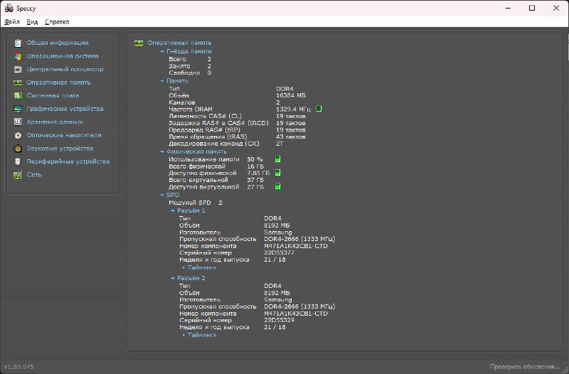Viewport: 569px width, 374px height.
Task: Click Номер компонента value under Разъём 1
Action: coord(296,246)
